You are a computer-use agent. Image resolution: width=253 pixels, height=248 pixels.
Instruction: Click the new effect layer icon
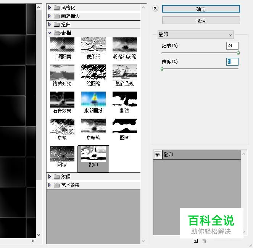[196, 241]
